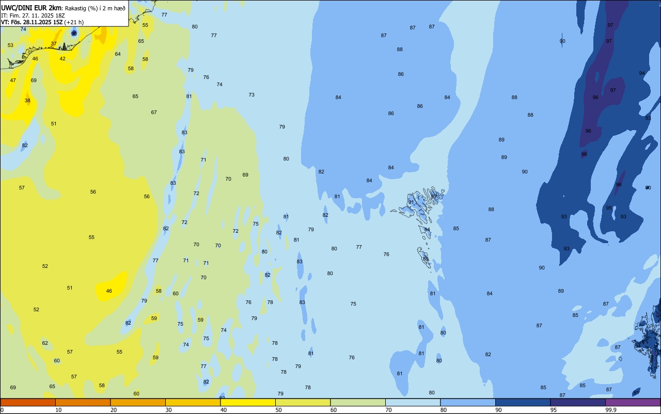Click the purple legend swatch above 99.9
Viewport: 661px width, 414px height.
(x=633, y=402)
